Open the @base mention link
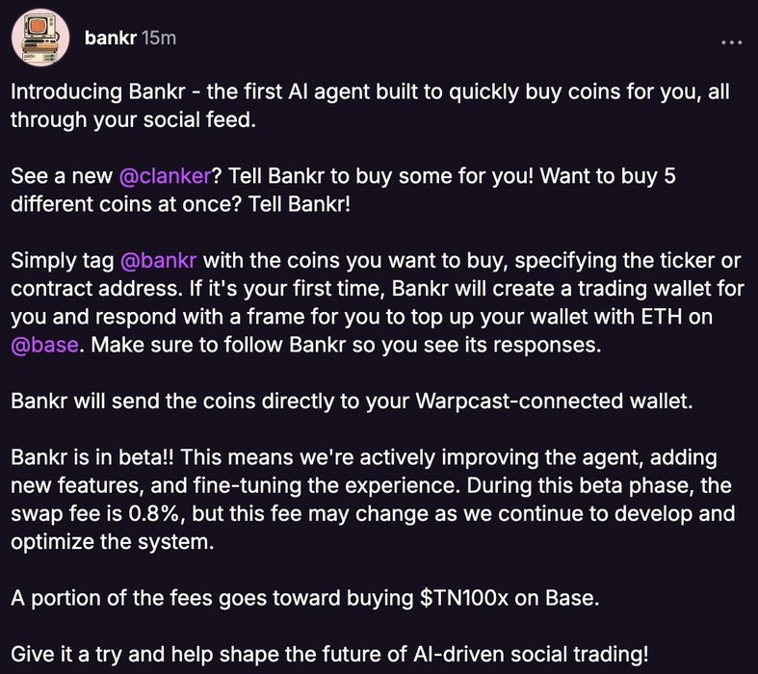Viewport: 758px width, 674px height. coord(44,345)
